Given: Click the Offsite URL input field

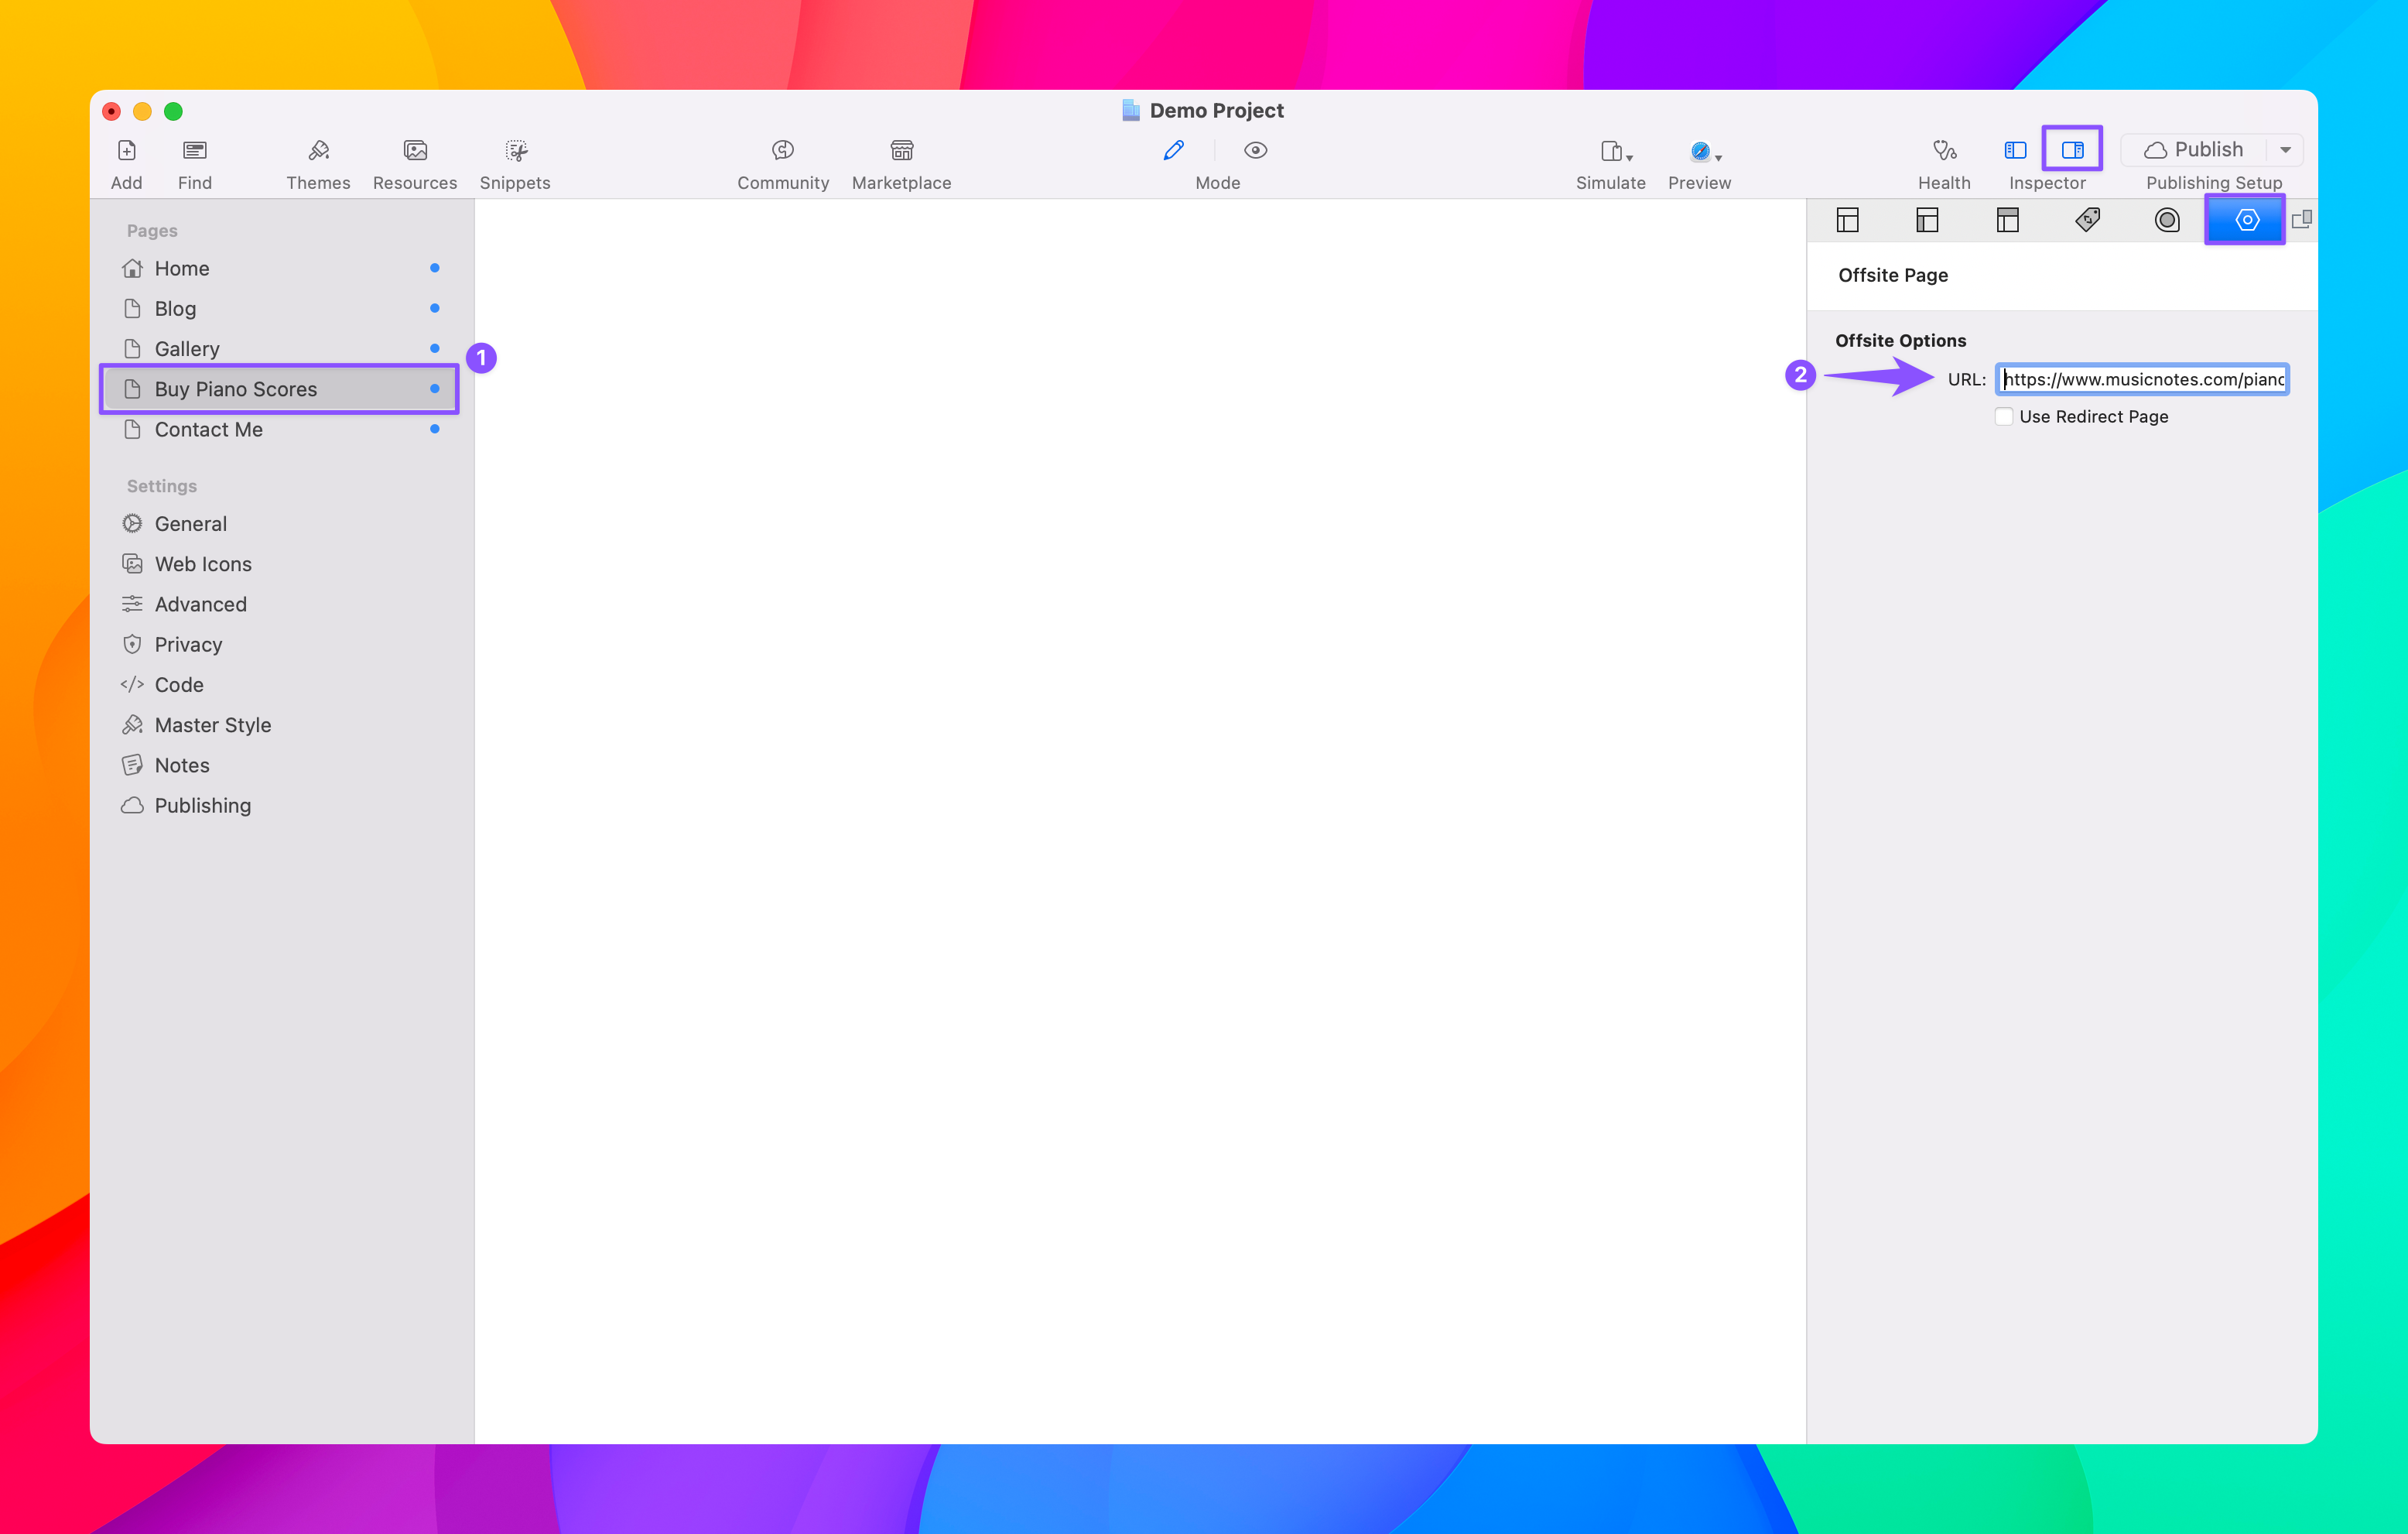Looking at the screenshot, I should click(x=2142, y=380).
